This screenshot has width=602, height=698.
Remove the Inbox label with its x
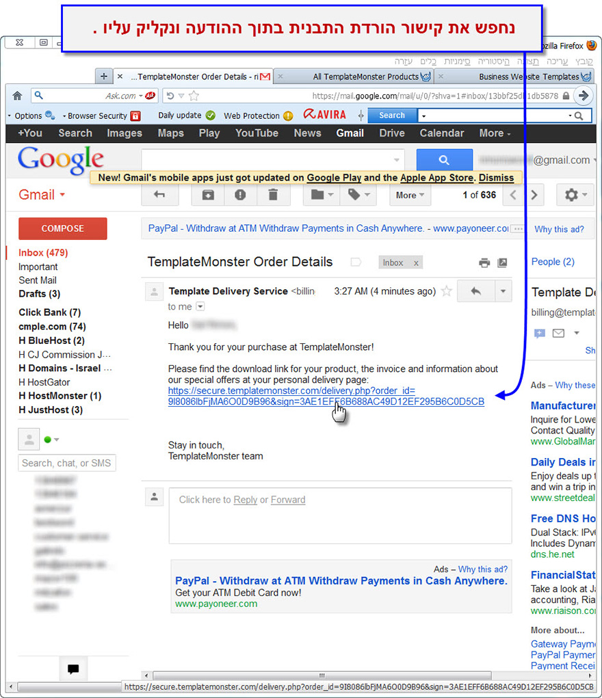click(416, 263)
